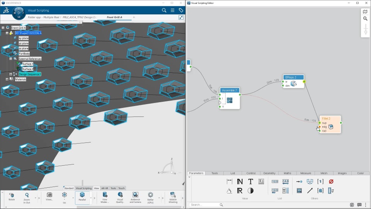
Task: Select the BReps.2 node header
Action: 293,77
